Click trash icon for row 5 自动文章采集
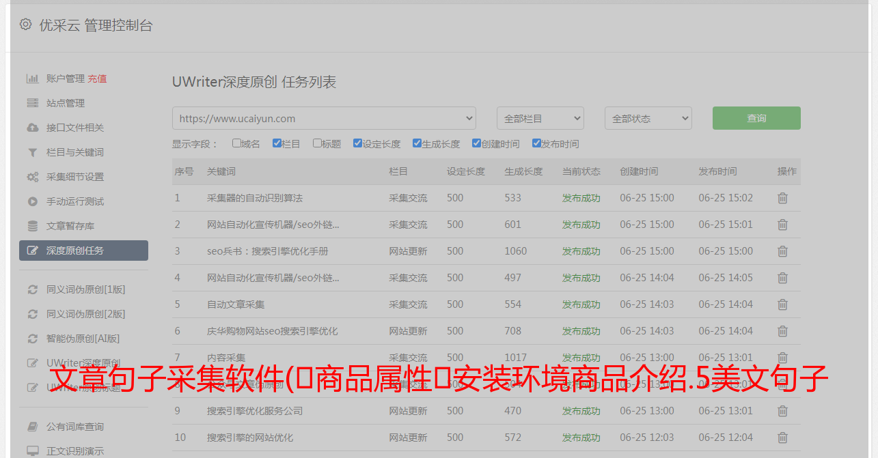 [782, 304]
